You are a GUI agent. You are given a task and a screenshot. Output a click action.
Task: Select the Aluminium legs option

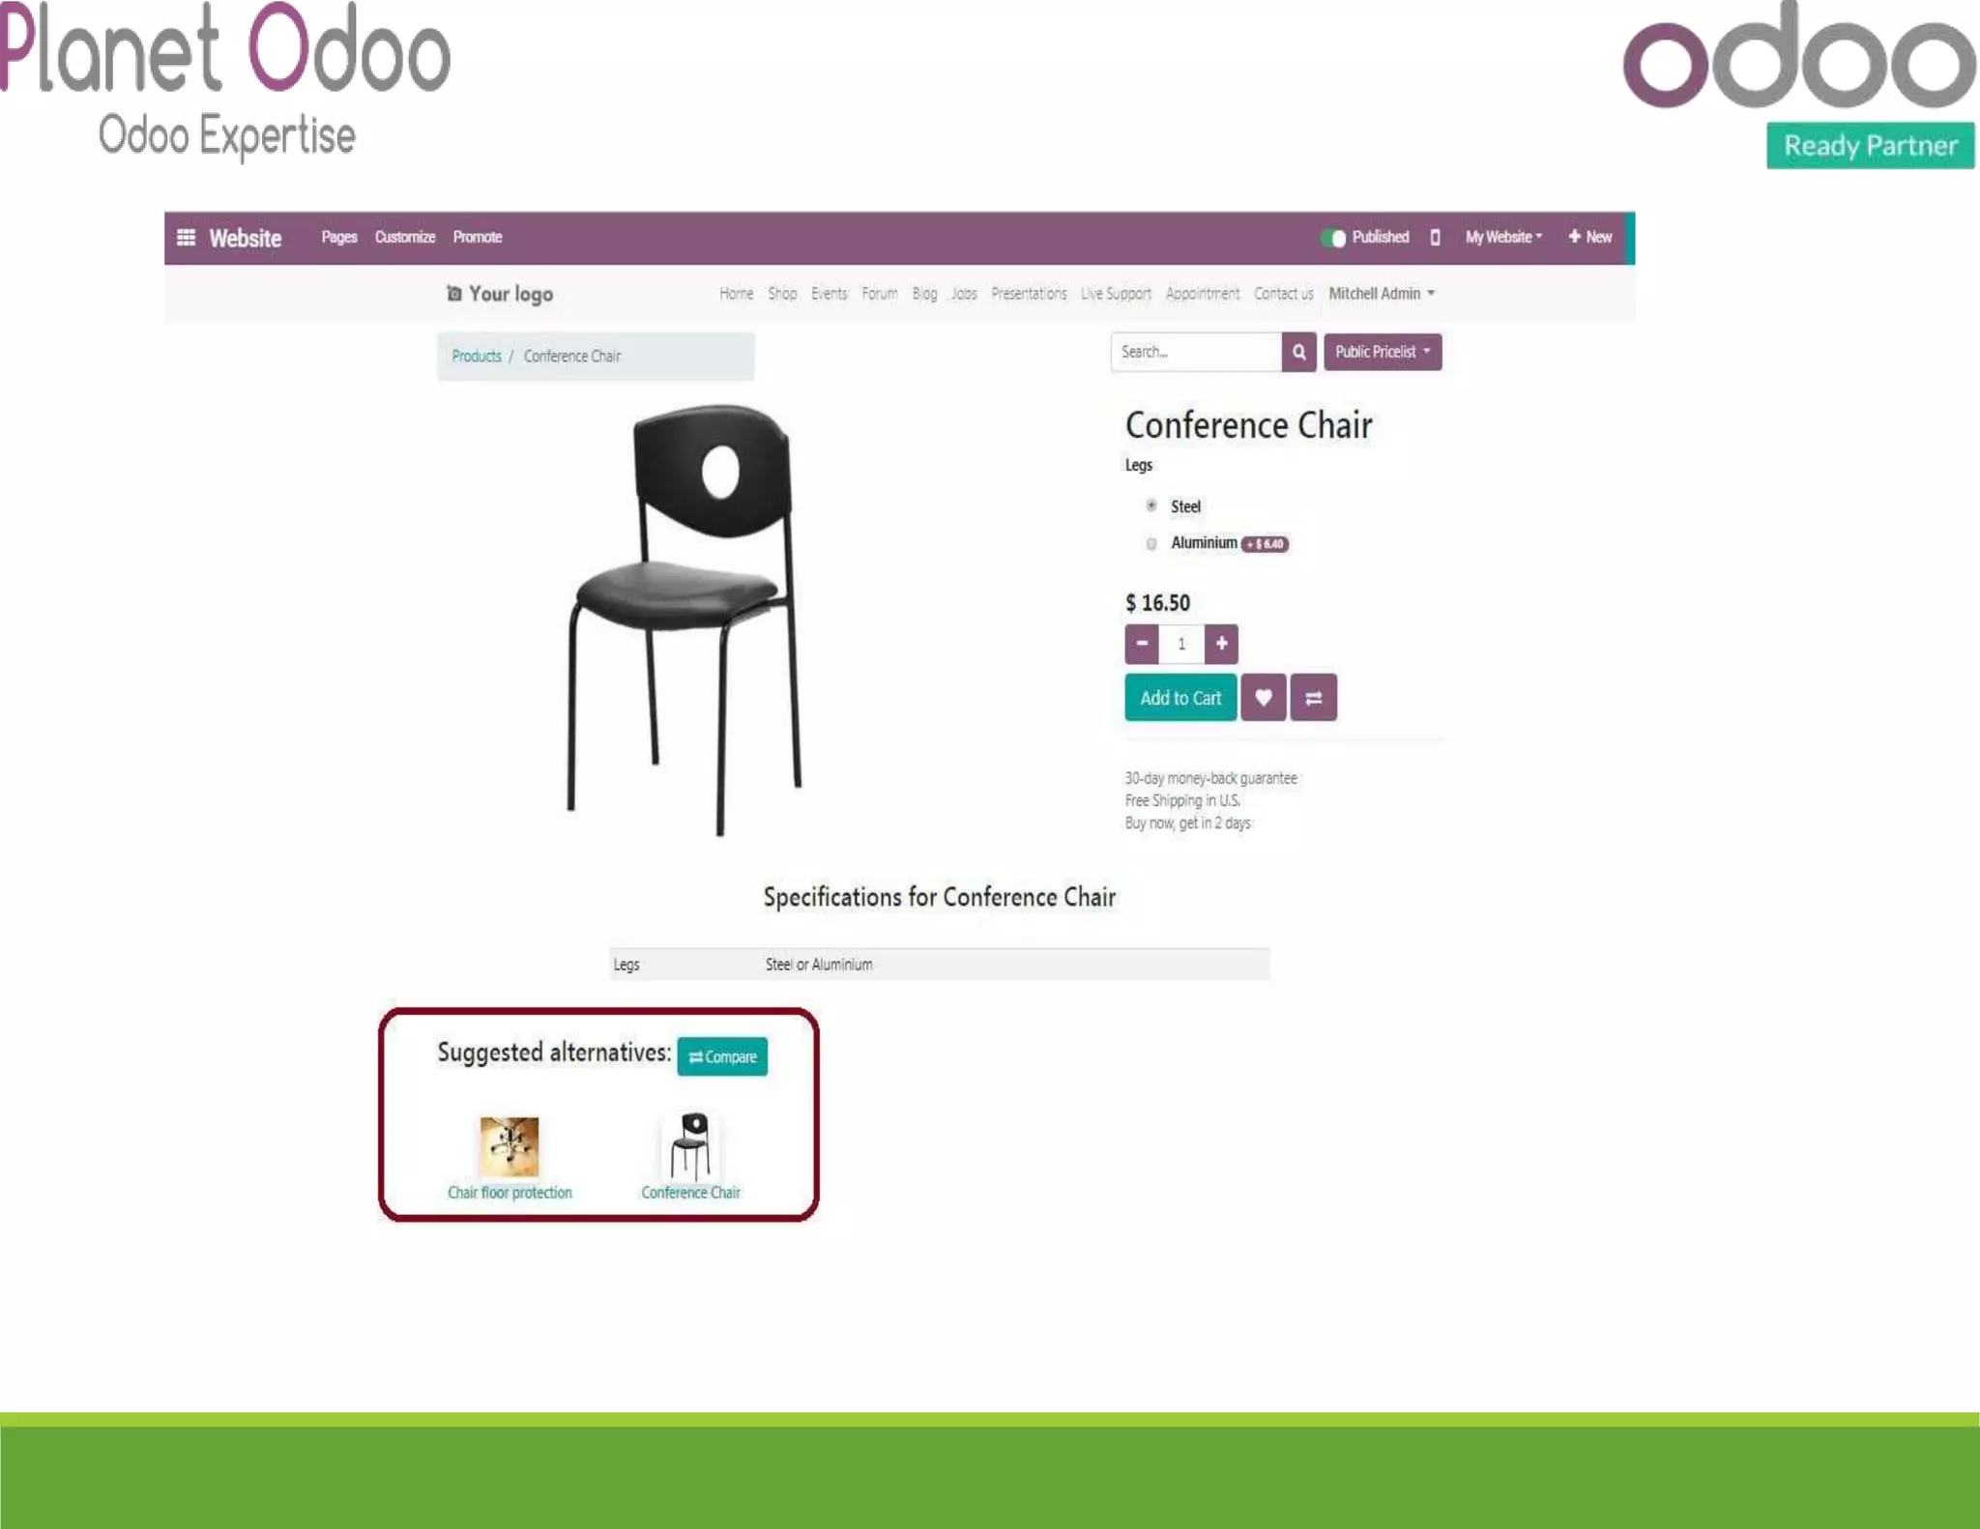tap(1151, 543)
